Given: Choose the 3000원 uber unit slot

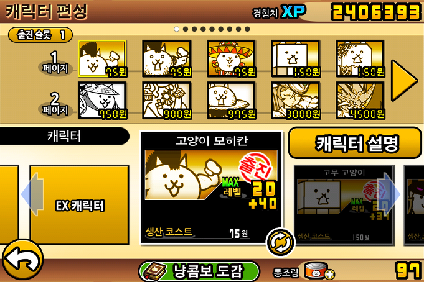Looking at the screenshot, I should click(296, 101).
